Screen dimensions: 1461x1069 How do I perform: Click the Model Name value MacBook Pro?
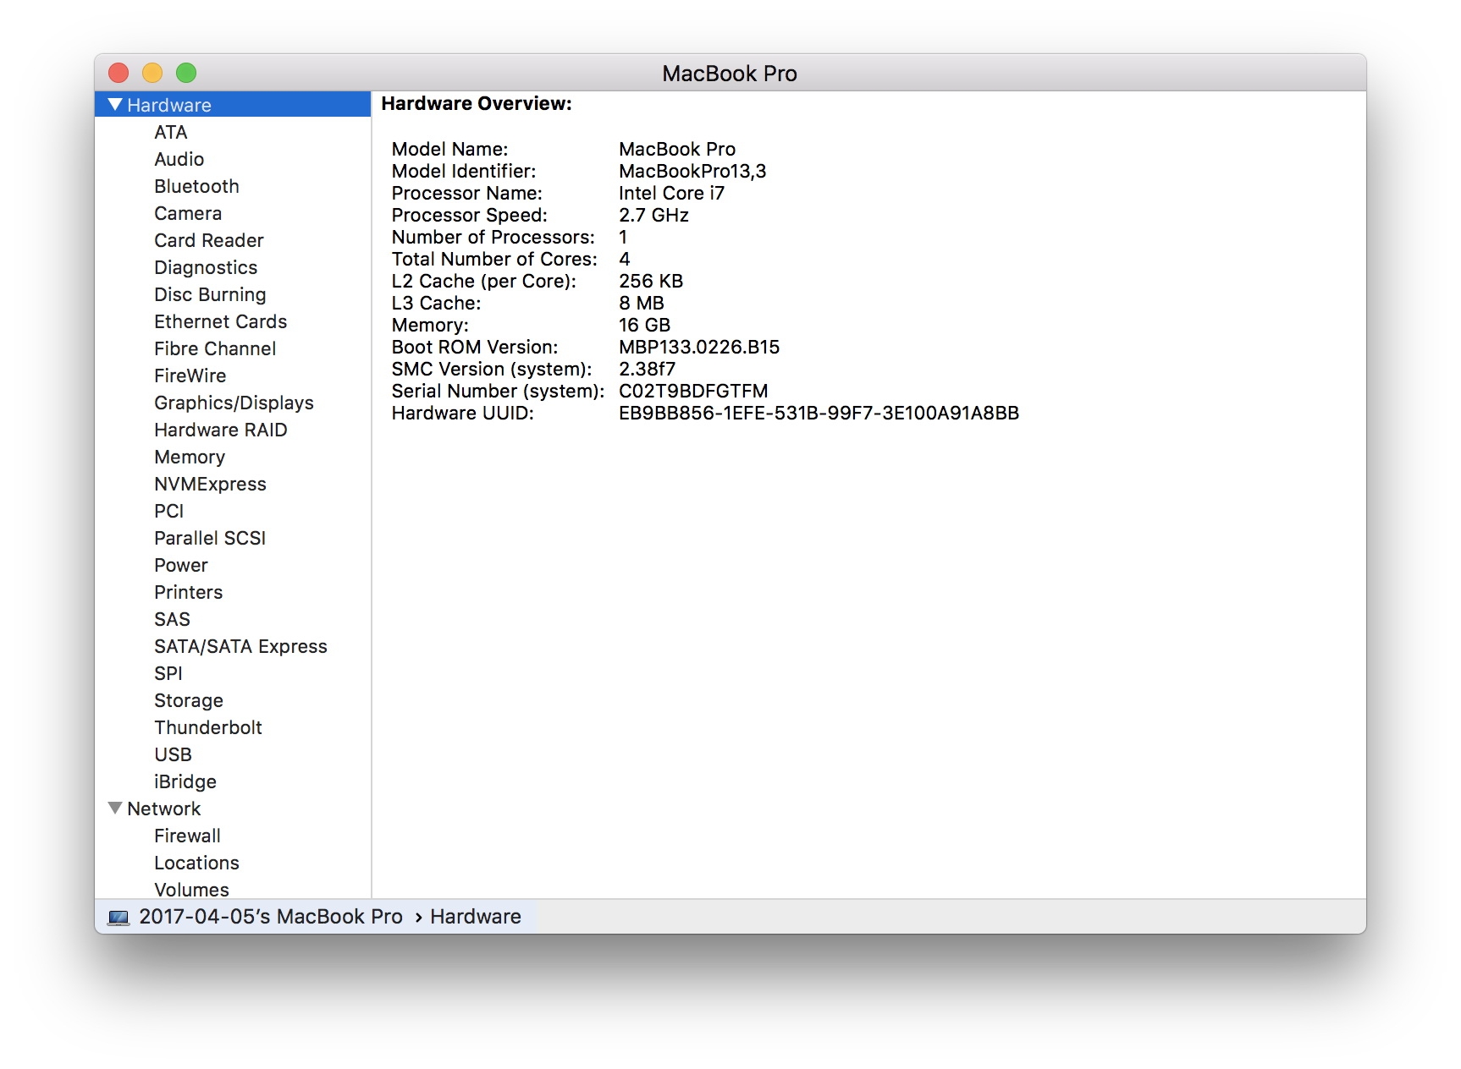[x=677, y=149]
